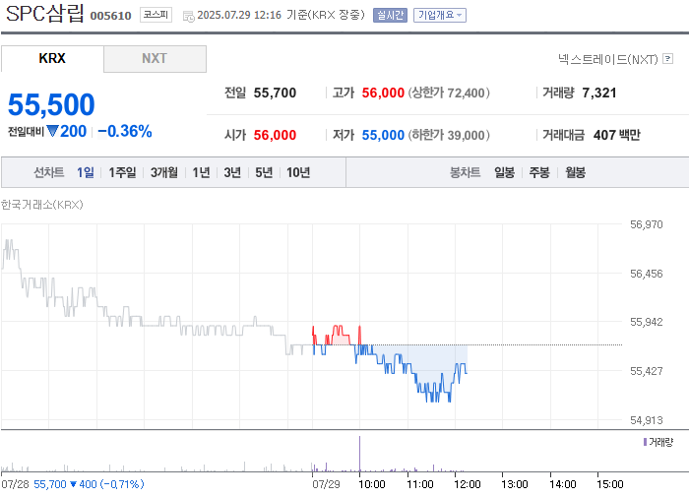This screenshot has width=689, height=497.
Task: Switch to the KRX tab
Action: click(52, 58)
